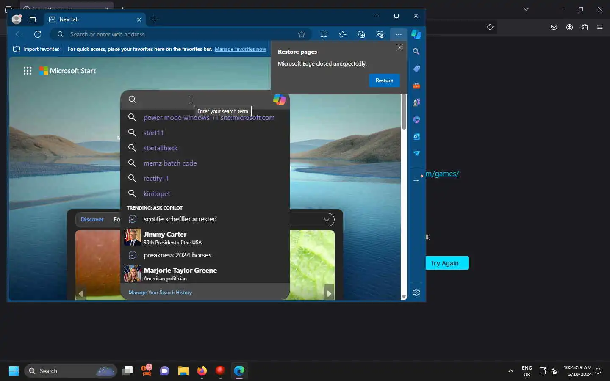Open Firefox extensions puzzle icon

pyautogui.click(x=585, y=28)
